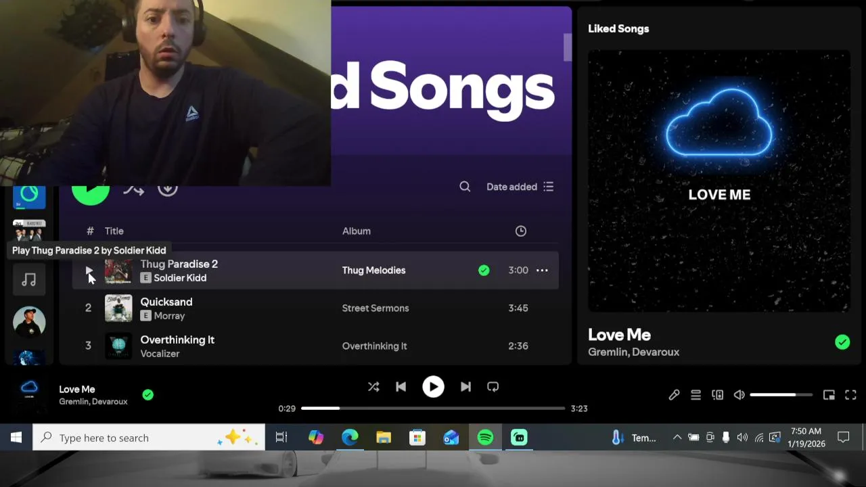
Task: Skip to the next track
Action: pos(465,387)
